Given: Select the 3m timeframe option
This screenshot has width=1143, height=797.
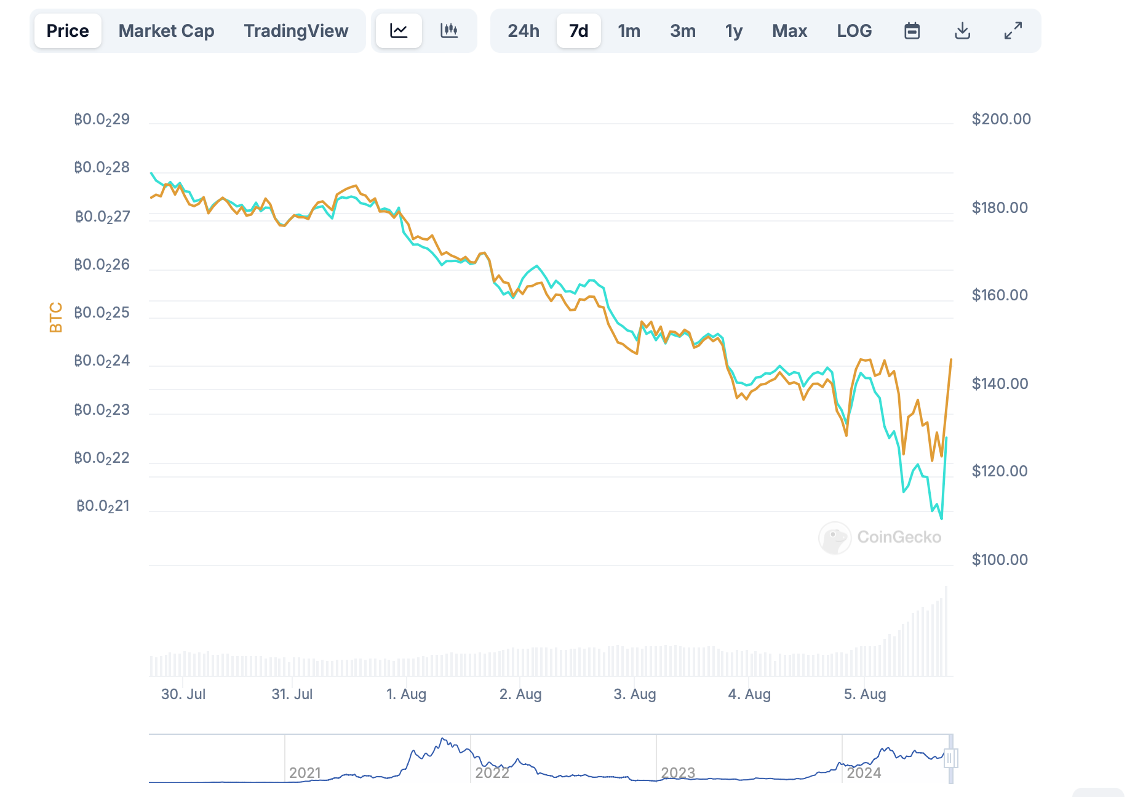Looking at the screenshot, I should 682,30.
